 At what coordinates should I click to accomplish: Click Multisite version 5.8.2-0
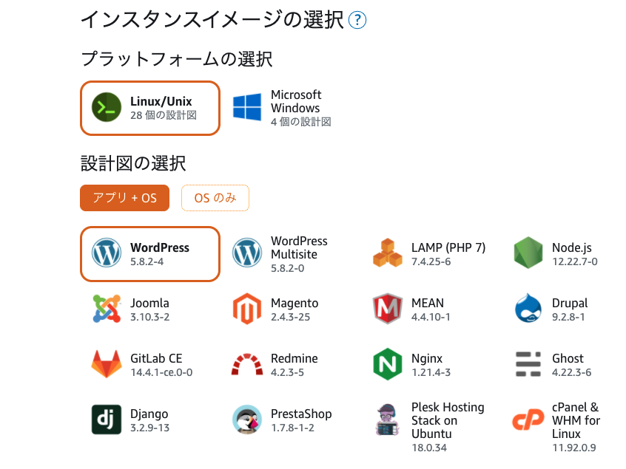tap(287, 269)
